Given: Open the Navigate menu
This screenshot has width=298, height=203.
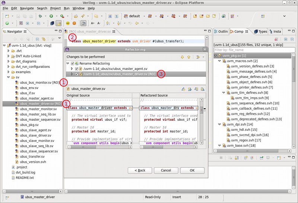Looking at the screenshot, I should pyautogui.click(x=27, y=8).
